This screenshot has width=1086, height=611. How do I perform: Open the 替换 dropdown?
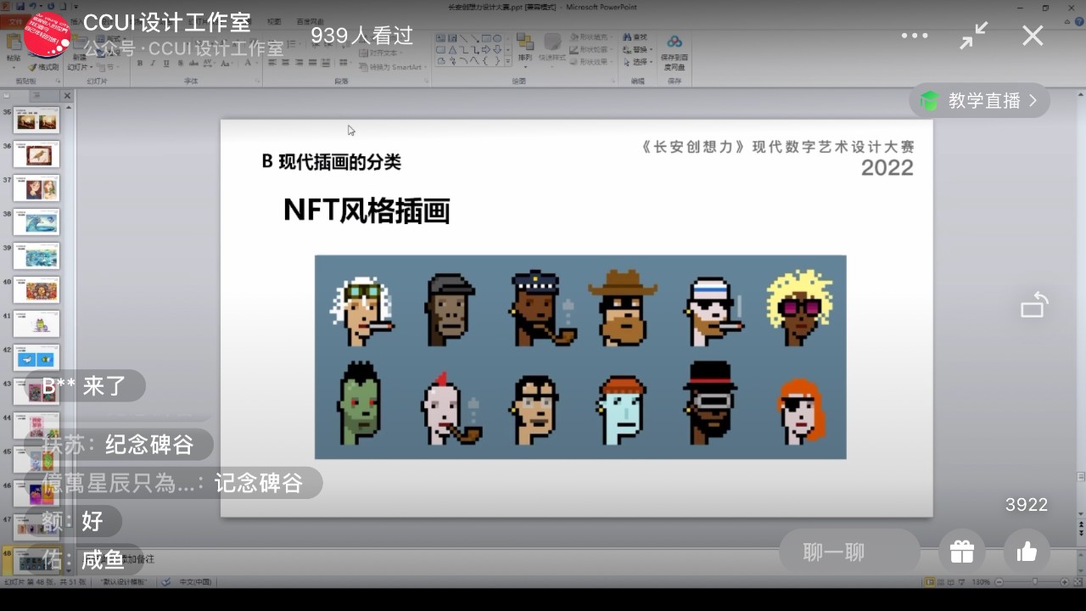(637, 49)
